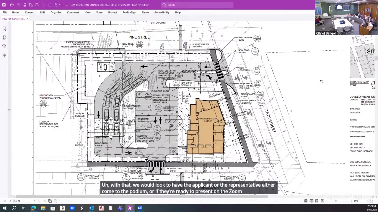This screenshot has width=378, height=212.
Task: Click the previous view icon in status bar
Action: [x=50, y=201]
